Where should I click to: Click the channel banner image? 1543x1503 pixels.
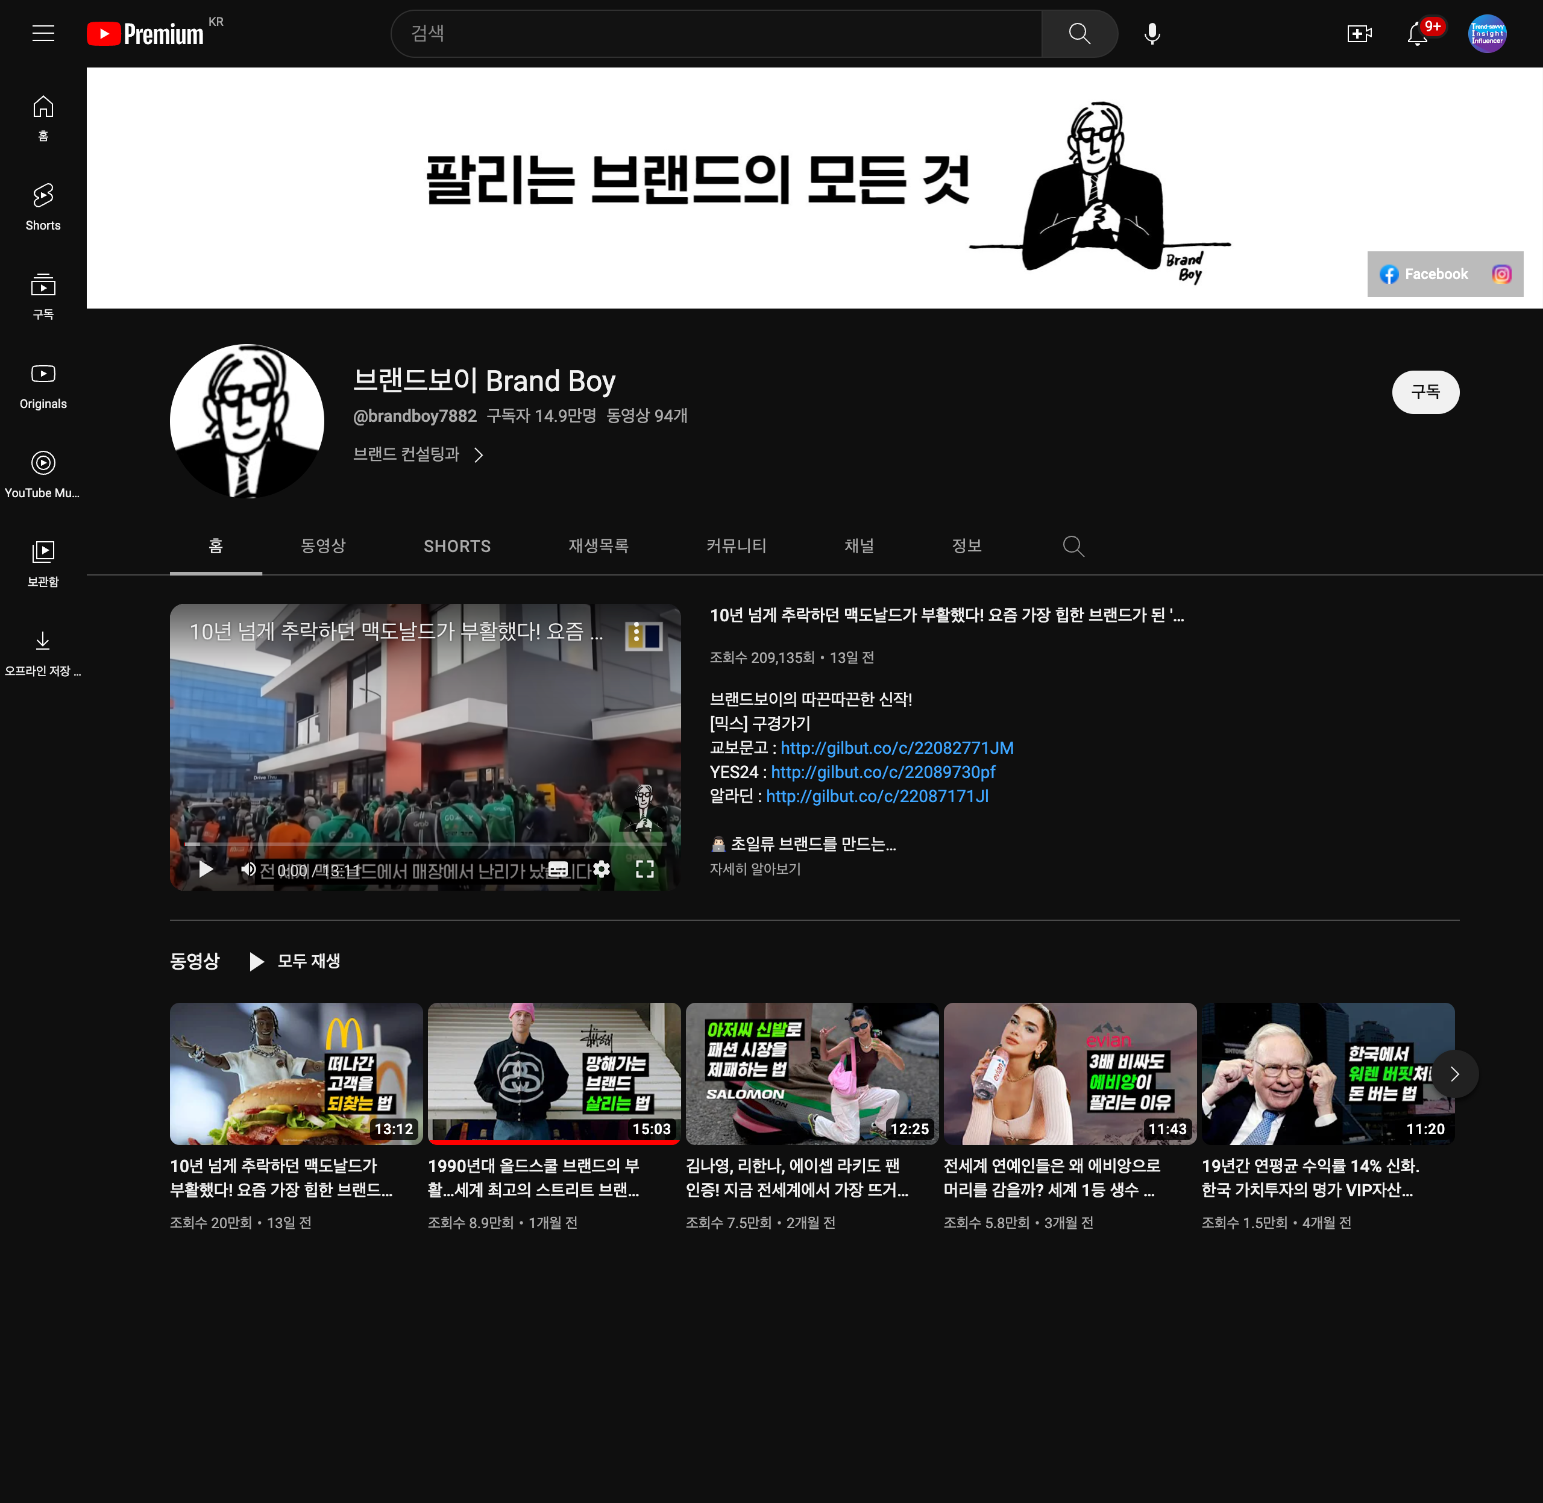pyautogui.click(x=814, y=188)
